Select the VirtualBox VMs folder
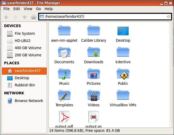The width and height of the screenshot is (174, 135). click(x=123, y=96)
